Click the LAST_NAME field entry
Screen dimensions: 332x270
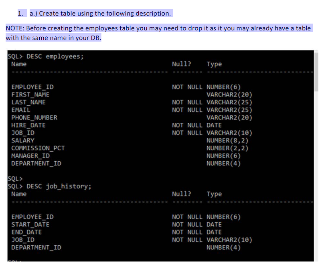tap(28, 102)
